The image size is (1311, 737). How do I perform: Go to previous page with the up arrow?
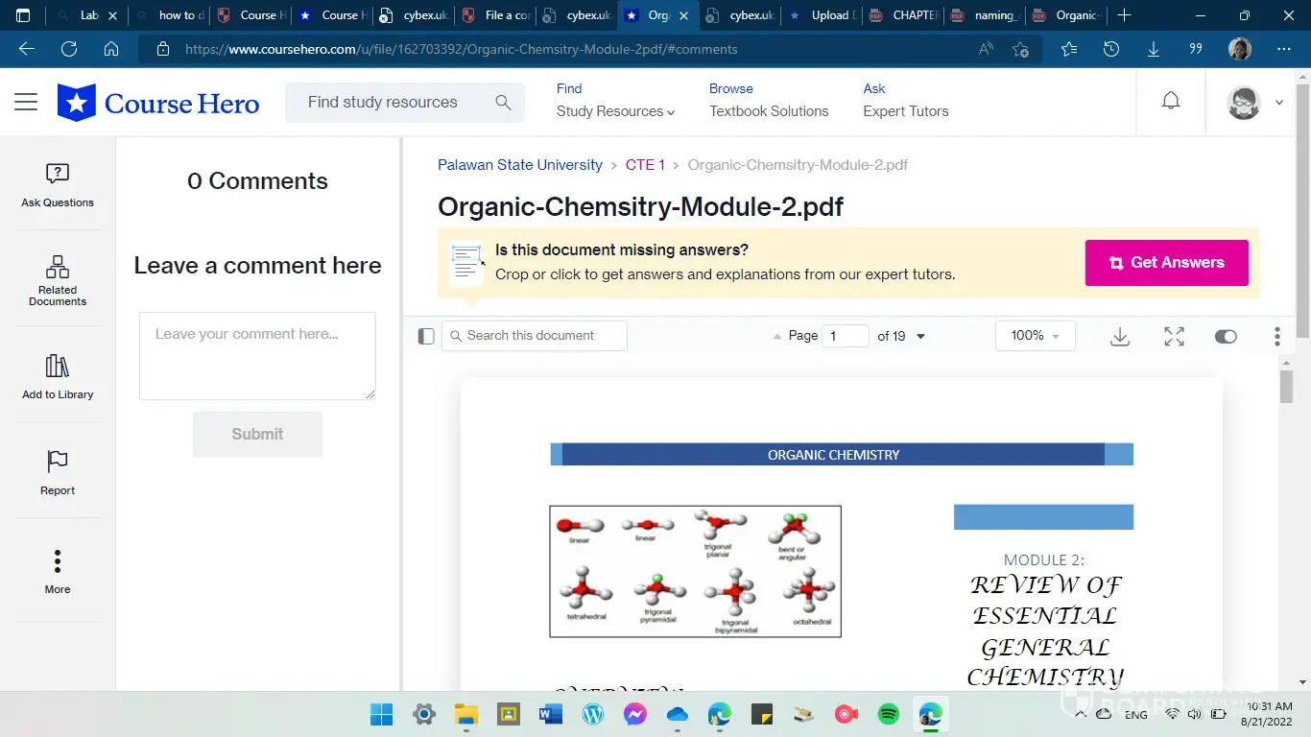point(777,336)
